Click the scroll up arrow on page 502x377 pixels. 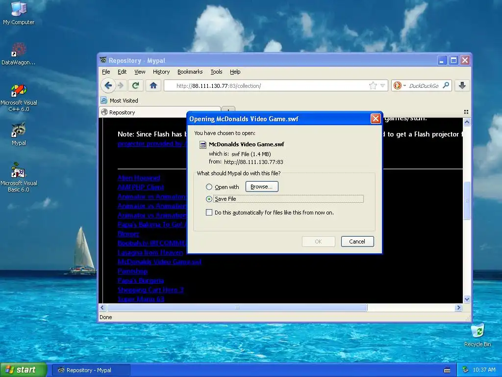(467, 122)
